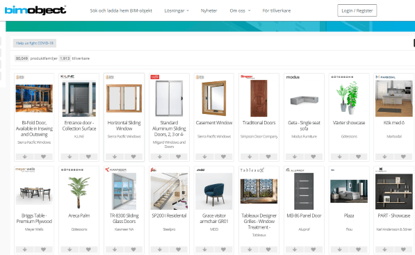Favorite the Grace visitor armchair GR01
Viewport: 415px width, 255px height.
[223, 249]
